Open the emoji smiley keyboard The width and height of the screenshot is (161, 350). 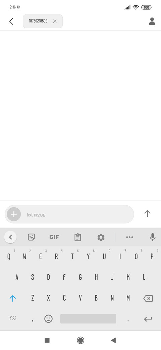pyautogui.click(x=49, y=318)
